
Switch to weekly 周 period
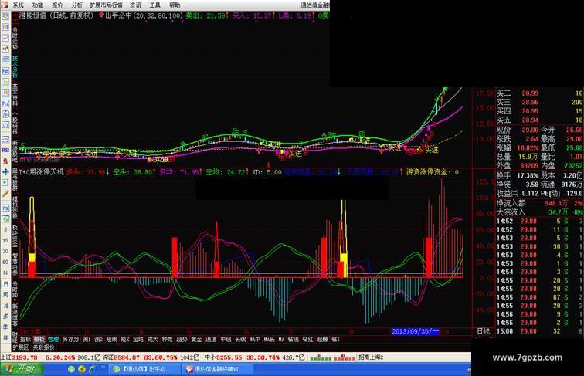pyautogui.click(x=5, y=294)
